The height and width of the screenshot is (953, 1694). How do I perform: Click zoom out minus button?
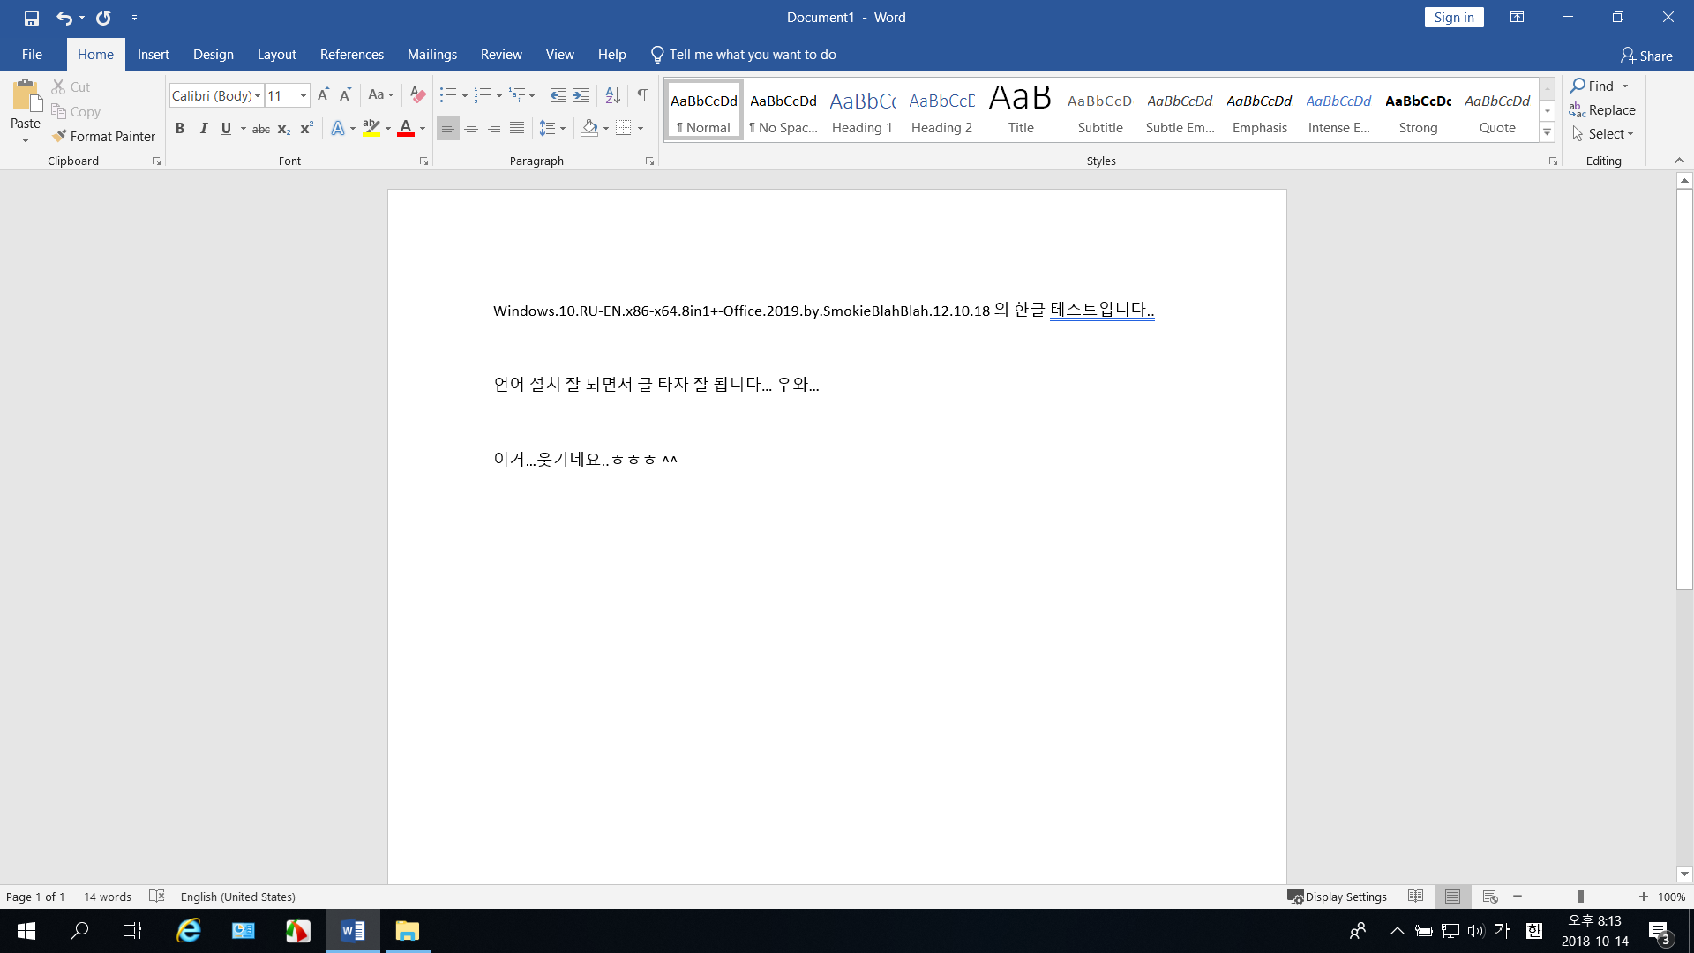[1518, 897]
